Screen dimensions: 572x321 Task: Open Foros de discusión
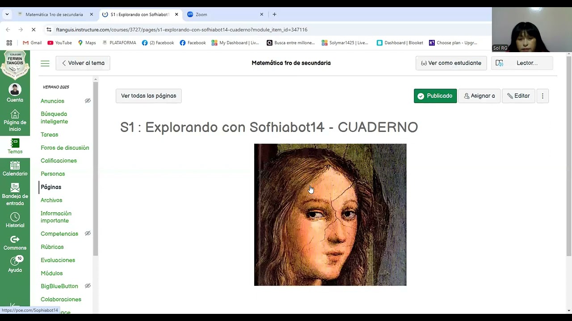tap(65, 148)
